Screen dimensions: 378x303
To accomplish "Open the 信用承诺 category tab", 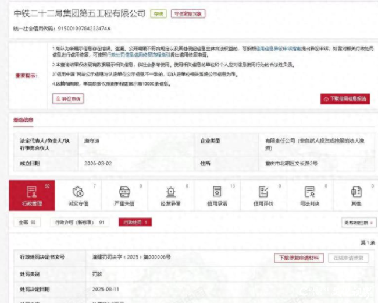I will click(x=217, y=195).
